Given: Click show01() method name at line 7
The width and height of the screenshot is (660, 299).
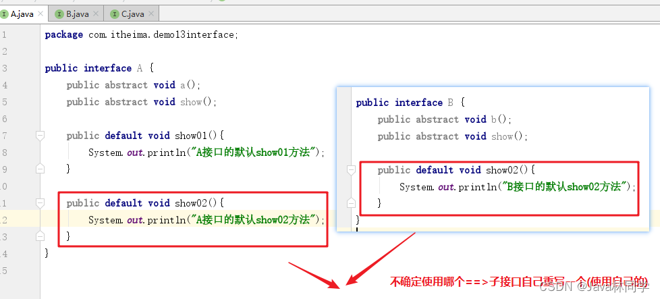Looking at the screenshot, I should [x=196, y=136].
